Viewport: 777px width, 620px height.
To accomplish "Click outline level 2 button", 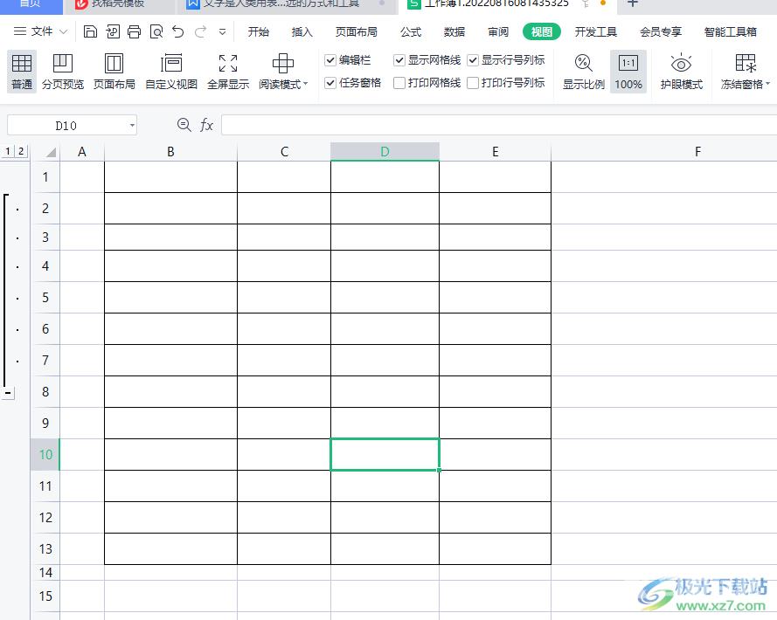I will (x=21, y=152).
